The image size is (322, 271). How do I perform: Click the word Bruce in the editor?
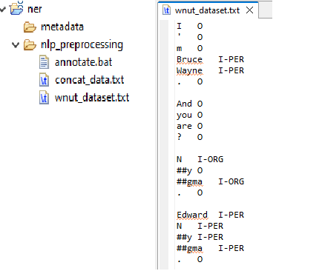pos(189,59)
